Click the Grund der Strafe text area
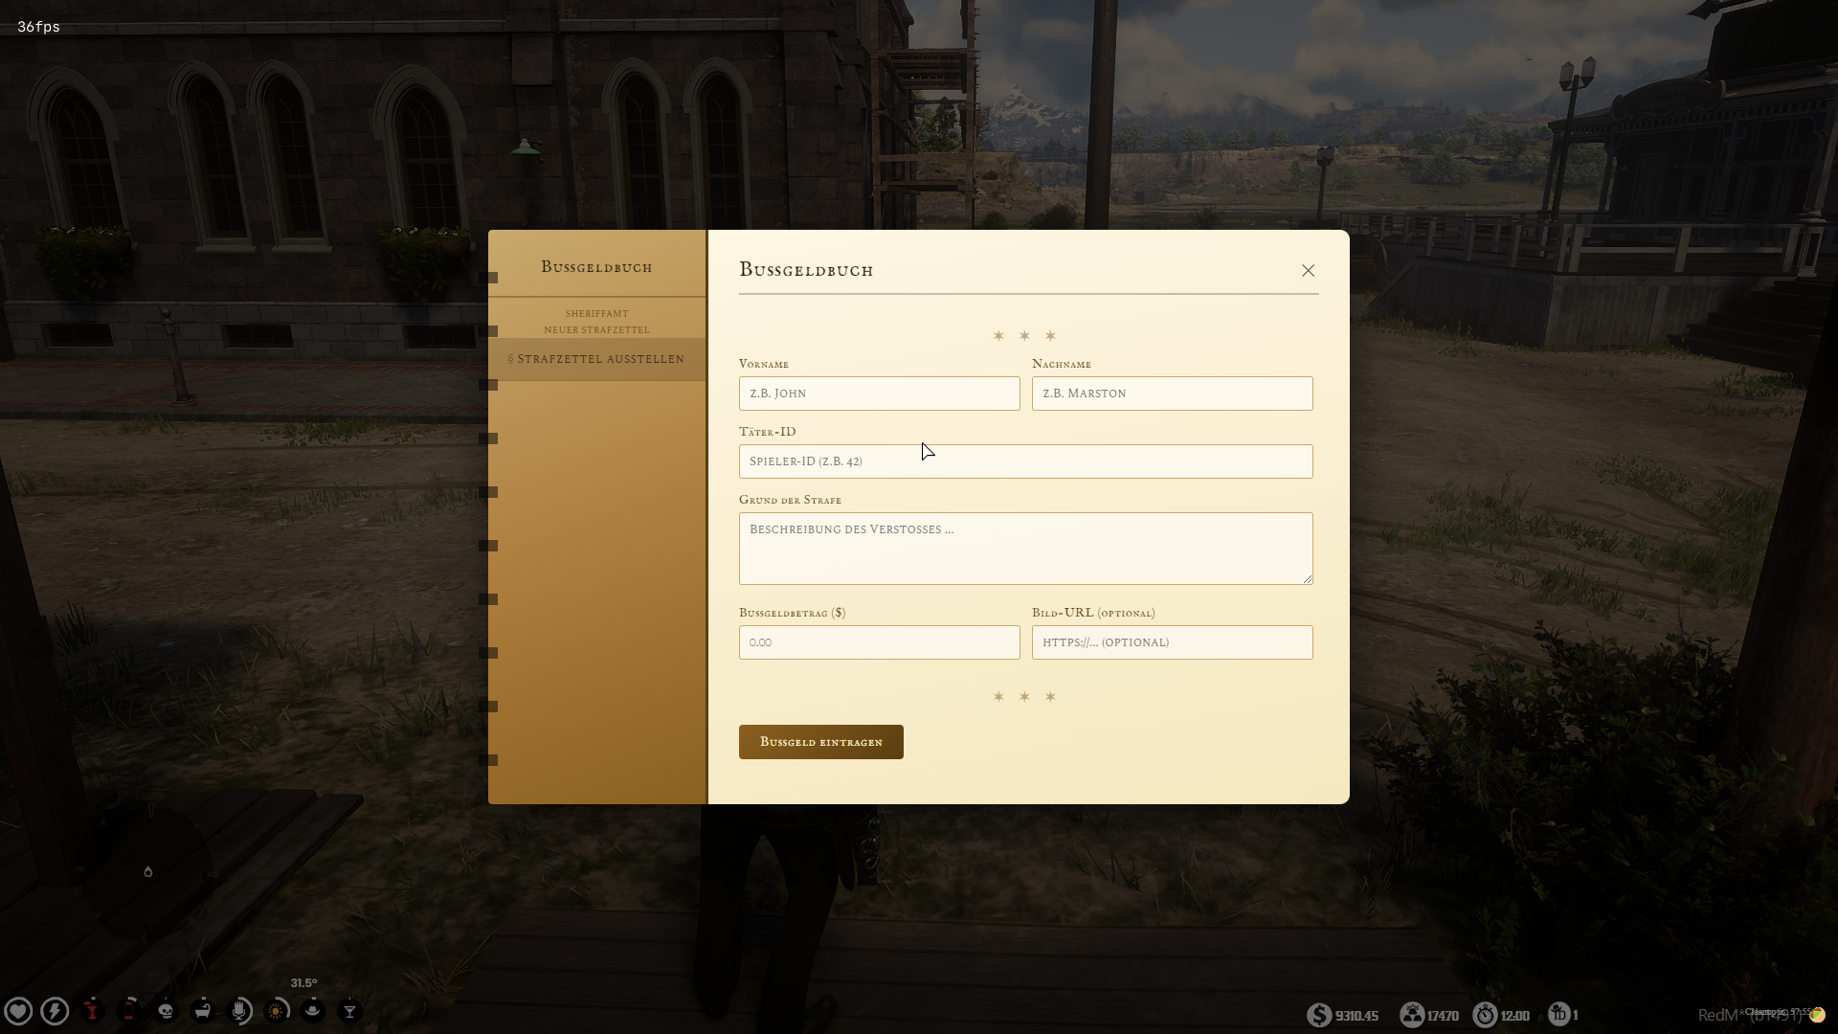Screen dimensions: 1838x1034 coord(1025,549)
